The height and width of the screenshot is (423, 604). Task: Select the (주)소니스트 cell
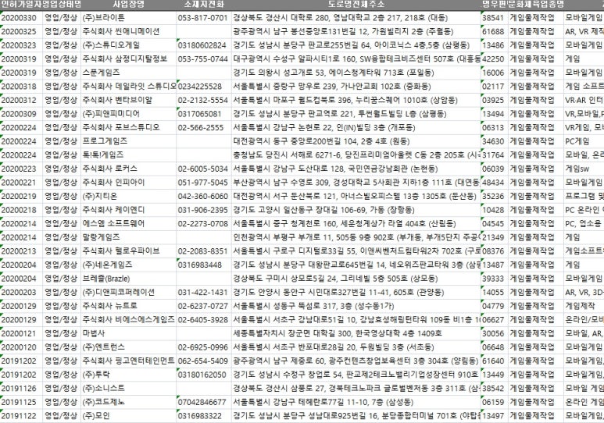click(x=129, y=389)
